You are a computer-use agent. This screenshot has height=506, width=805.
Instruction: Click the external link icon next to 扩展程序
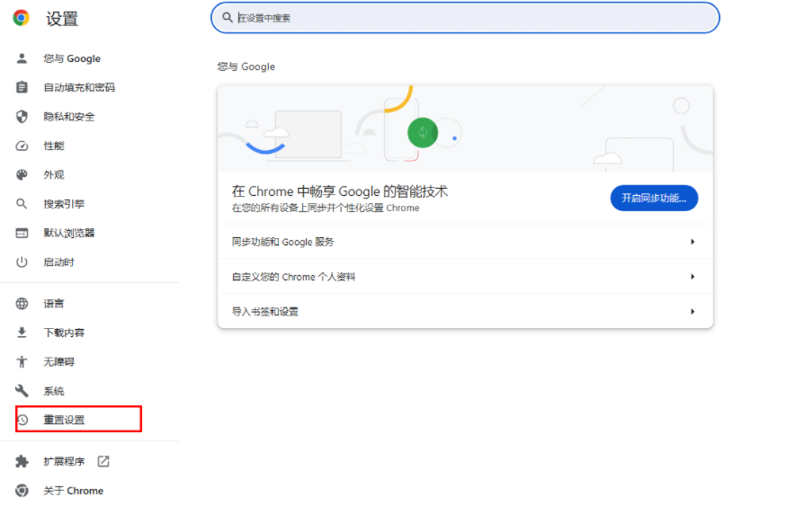(103, 461)
